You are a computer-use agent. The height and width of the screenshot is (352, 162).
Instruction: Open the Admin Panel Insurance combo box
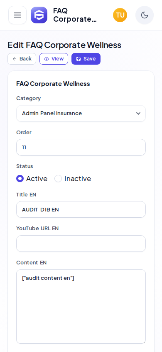(81, 113)
